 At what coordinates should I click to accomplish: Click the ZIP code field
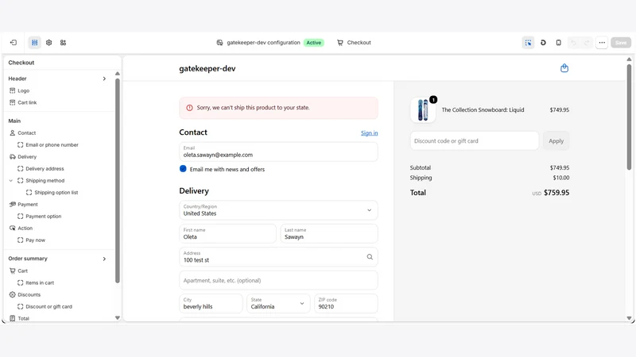346,303
